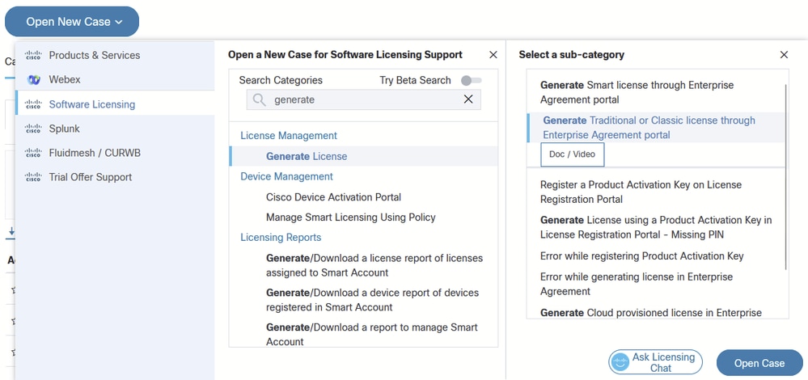Click the Cisco logo beside Software Licensing
Screen dimensions: 808x380
tap(33, 104)
